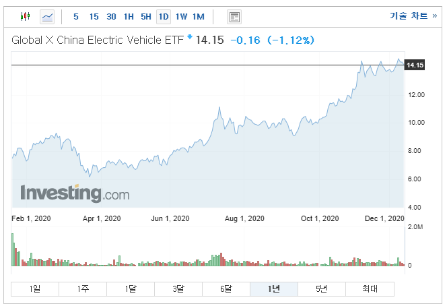This screenshot has width=447, height=306.
Task: Click the 2.0M volume axis label
Action: coord(415,227)
